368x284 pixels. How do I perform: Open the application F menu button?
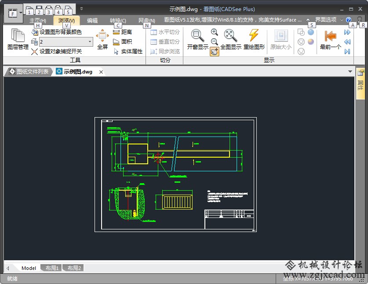click(x=13, y=13)
